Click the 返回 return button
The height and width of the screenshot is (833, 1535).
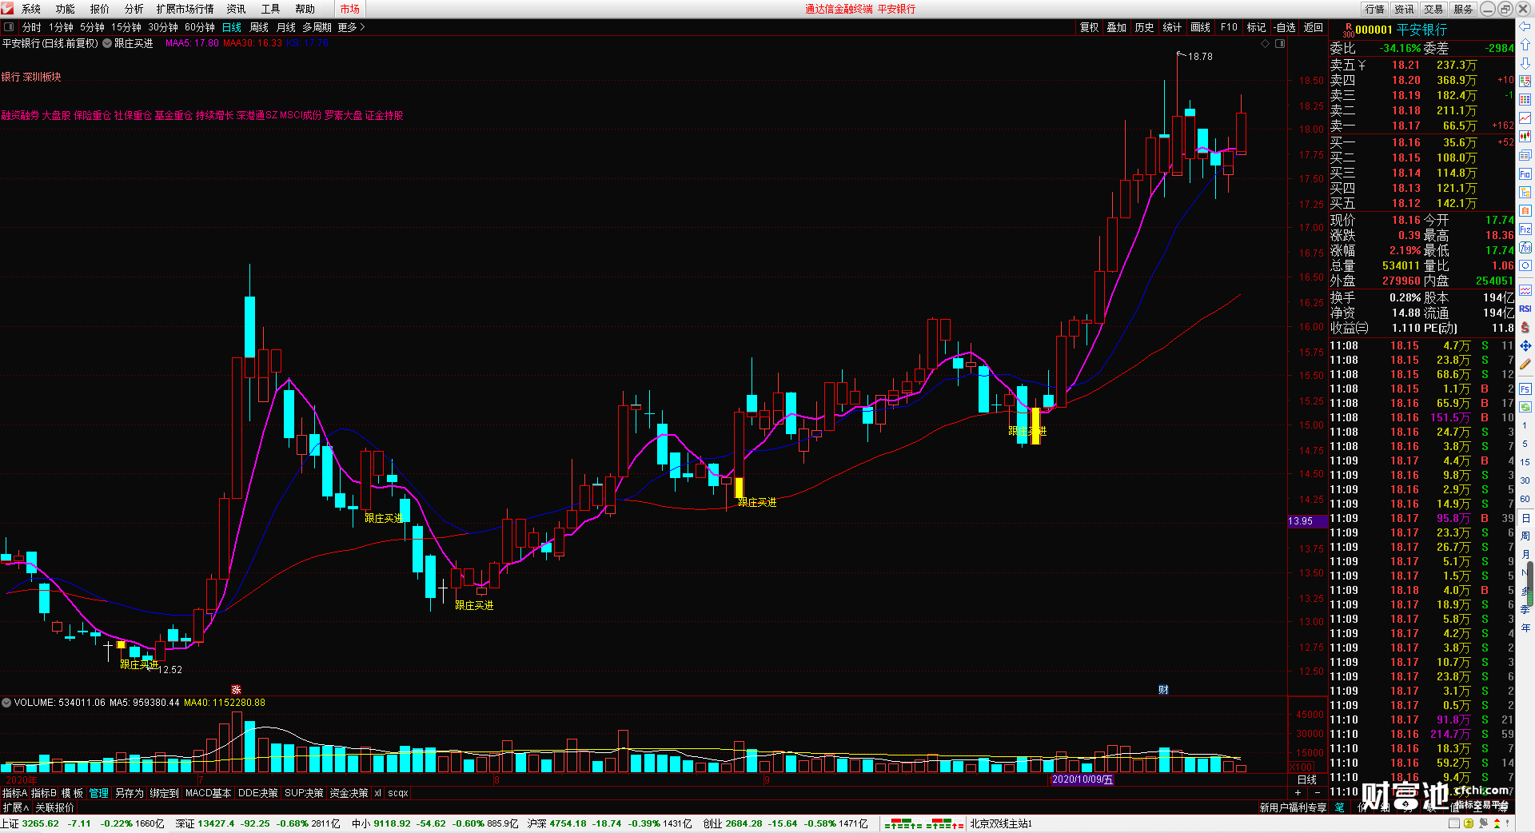1314,27
